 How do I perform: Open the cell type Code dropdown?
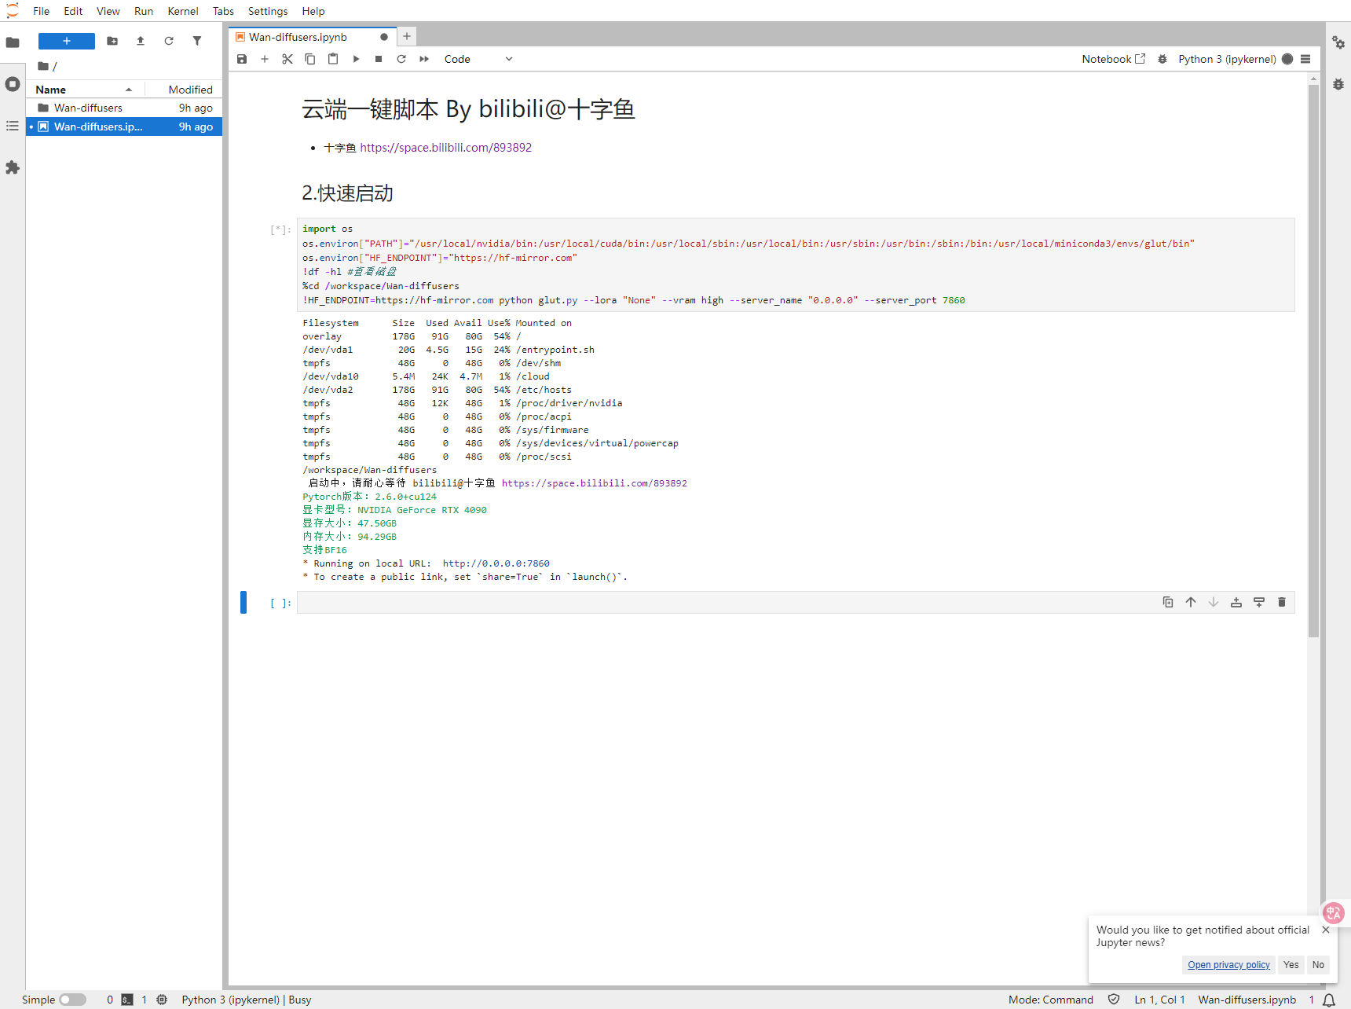tap(478, 59)
